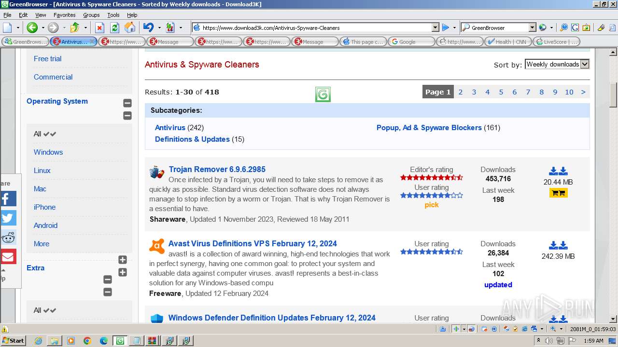Click Chrome icon in Windows taskbar
The height and width of the screenshot is (347, 618).
click(87, 341)
